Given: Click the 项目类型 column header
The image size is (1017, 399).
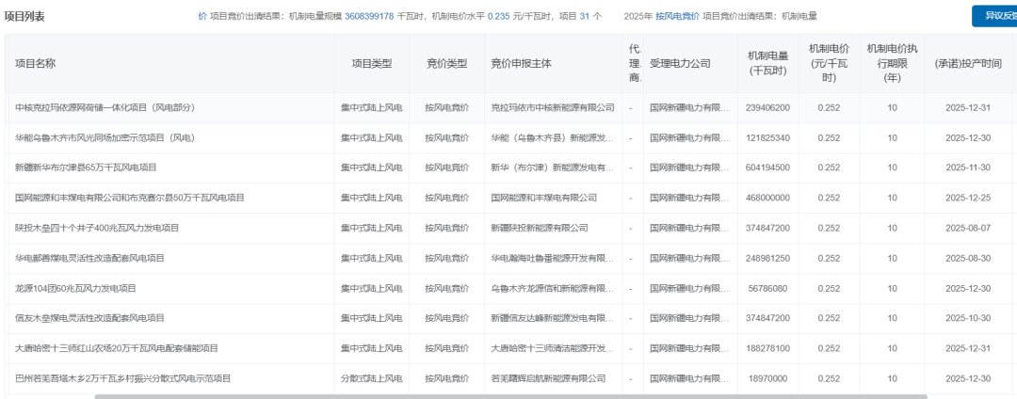Looking at the screenshot, I should tap(371, 64).
